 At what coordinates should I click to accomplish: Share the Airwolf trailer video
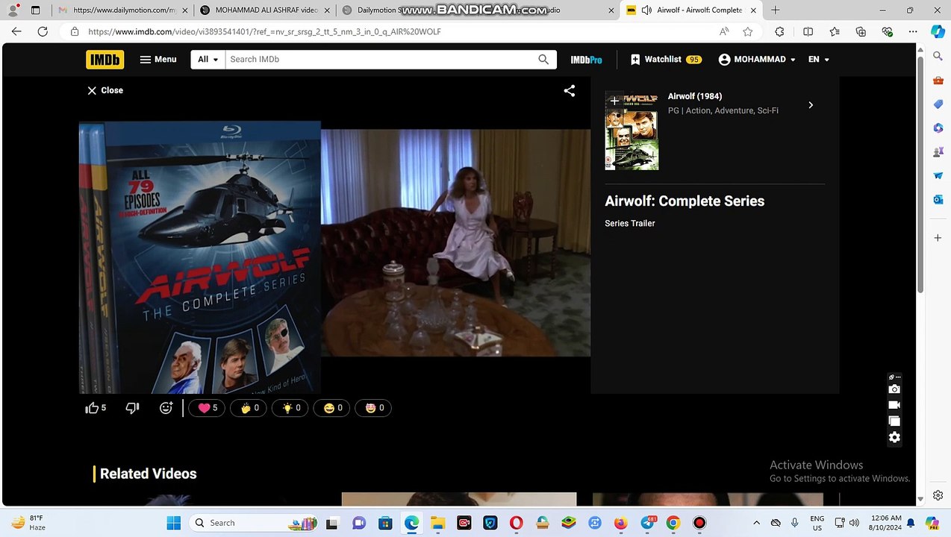pos(569,91)
